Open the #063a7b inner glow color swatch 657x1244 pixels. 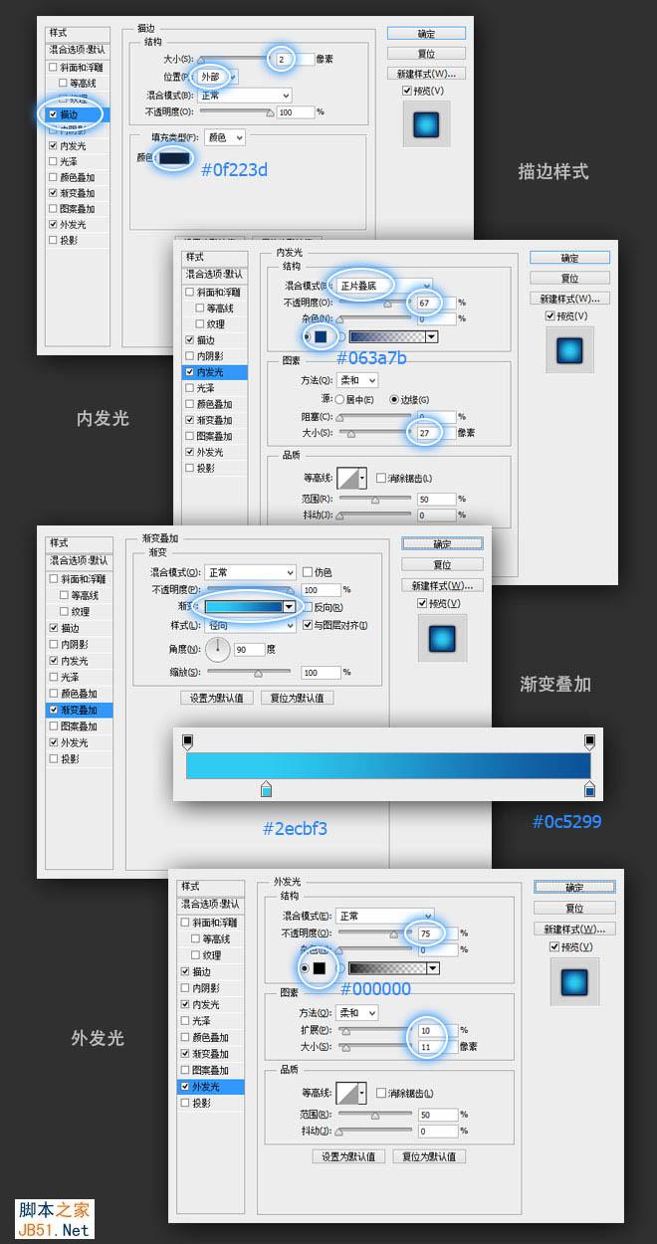(x=322, y=338)
